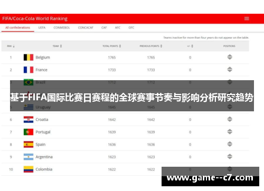Viewport: 264px width, 191px height.
Task: Click Belgium's total points value 1765
Action: pos(112,58)
